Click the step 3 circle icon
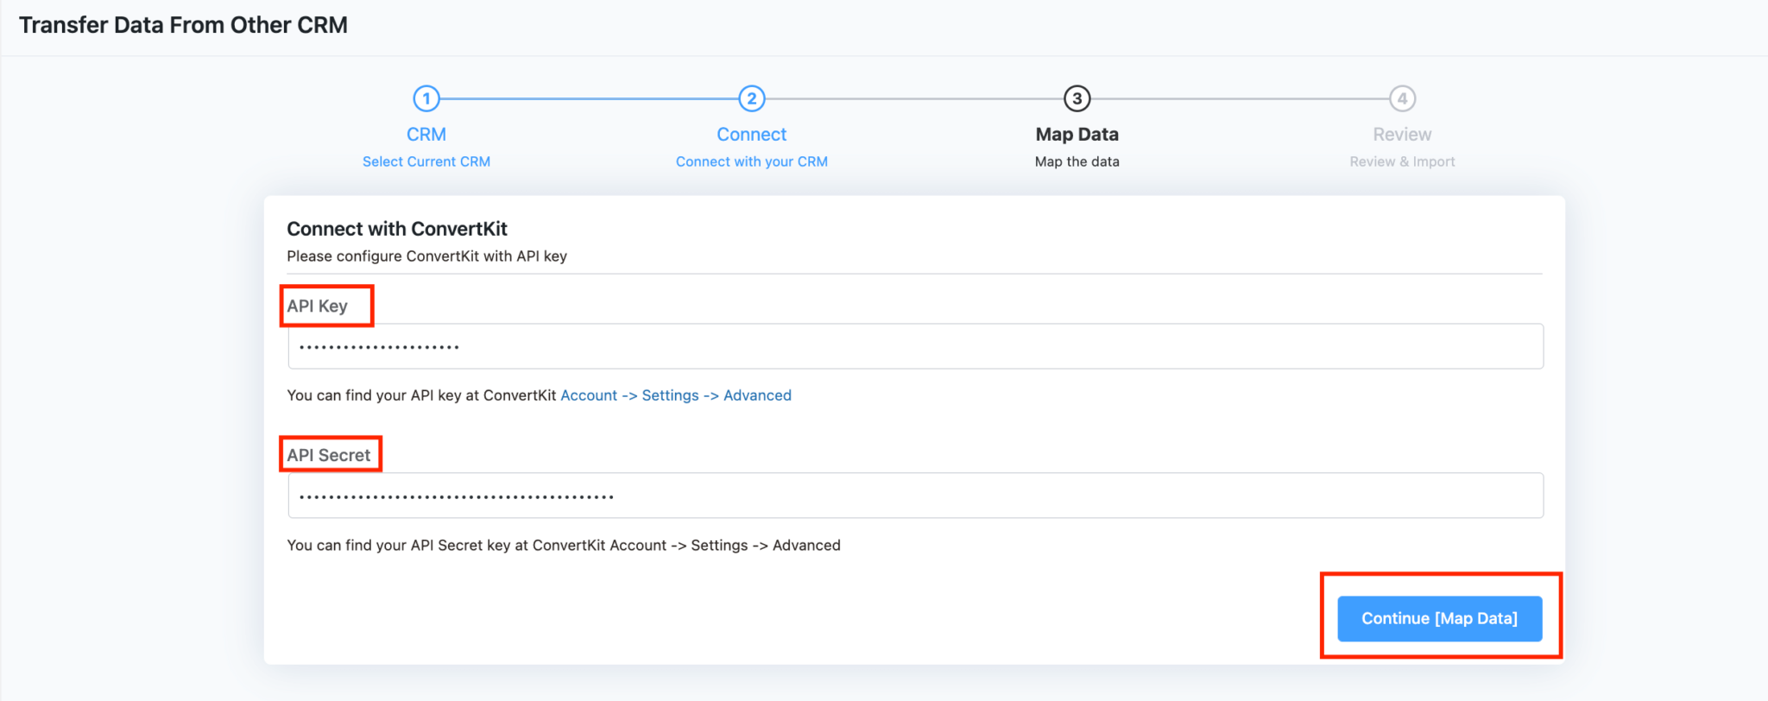Image resolution: width=1768 pixels, height=701 pixels. click(x=1077, y=98)
